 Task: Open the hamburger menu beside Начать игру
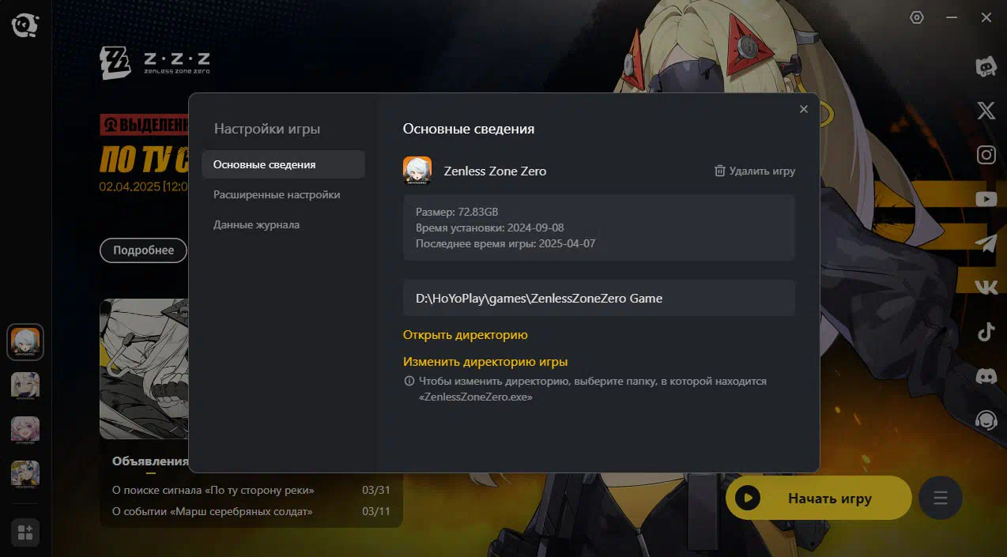[x=941, y=498]
